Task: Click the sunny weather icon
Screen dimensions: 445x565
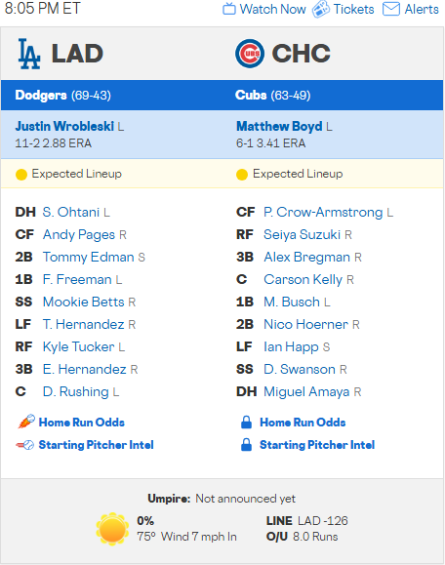Action: [112, 529]
